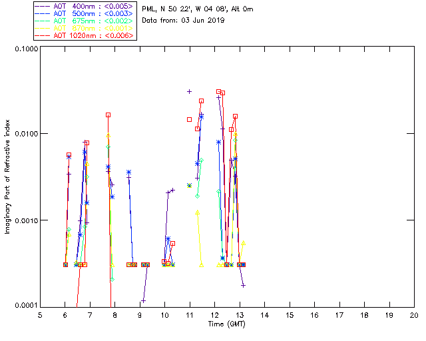Click the 0.0001 y-axis tick label

point(26,306)
